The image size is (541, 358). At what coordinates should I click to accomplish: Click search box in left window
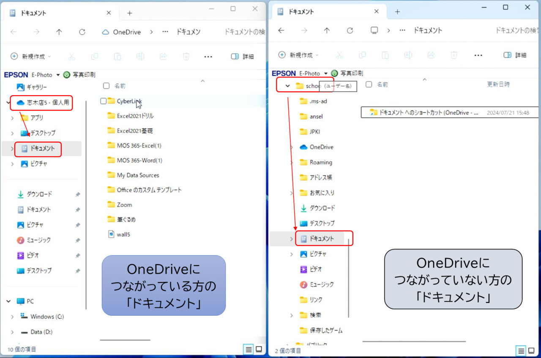pyautogui.click(x=244, y=32)
